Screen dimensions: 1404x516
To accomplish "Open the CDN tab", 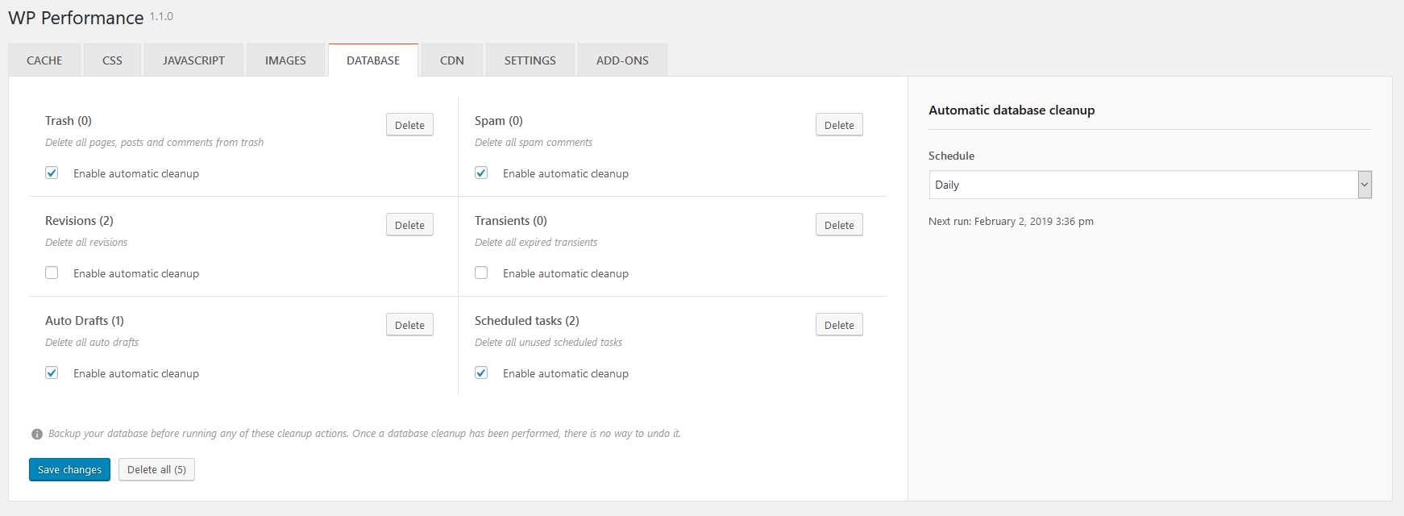I will pyautogui.click(x=451, y=60).
